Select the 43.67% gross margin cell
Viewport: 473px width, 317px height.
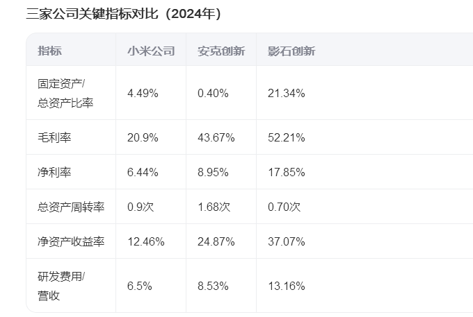click(x=216, y=137)
